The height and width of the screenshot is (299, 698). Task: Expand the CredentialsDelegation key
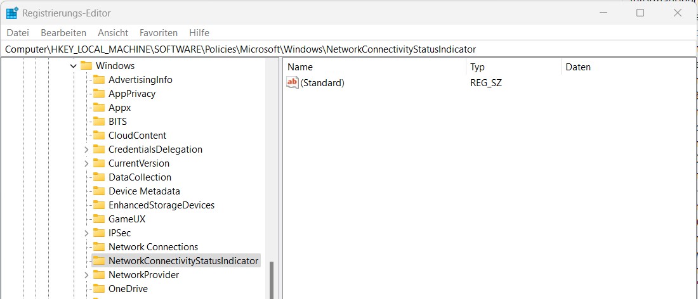(x=86, y=149)
